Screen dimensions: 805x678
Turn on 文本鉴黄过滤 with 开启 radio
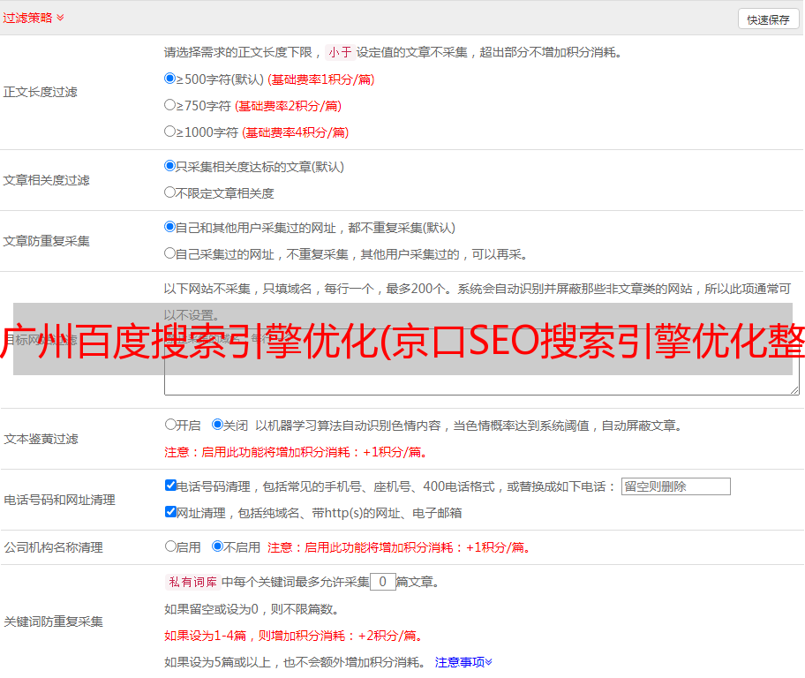(170, 425)
